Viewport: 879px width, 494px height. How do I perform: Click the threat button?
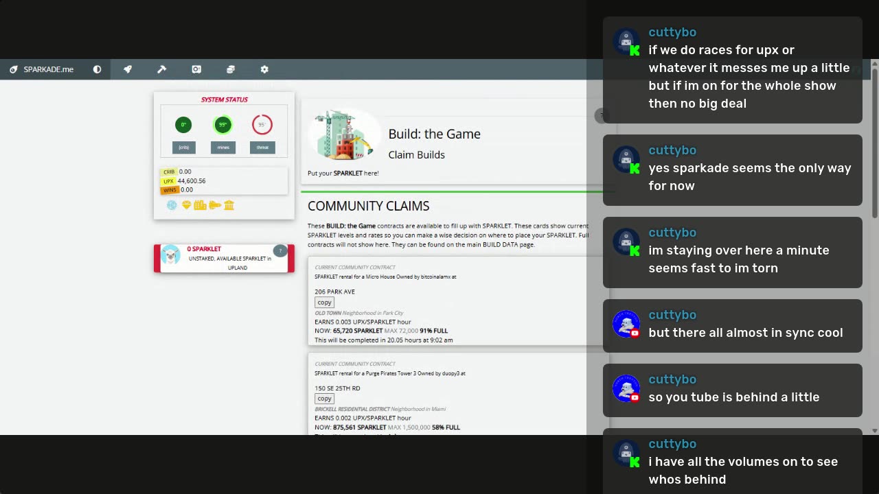(262, 148)
